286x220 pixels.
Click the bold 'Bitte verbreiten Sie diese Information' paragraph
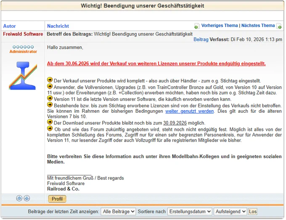click(164, 159)
